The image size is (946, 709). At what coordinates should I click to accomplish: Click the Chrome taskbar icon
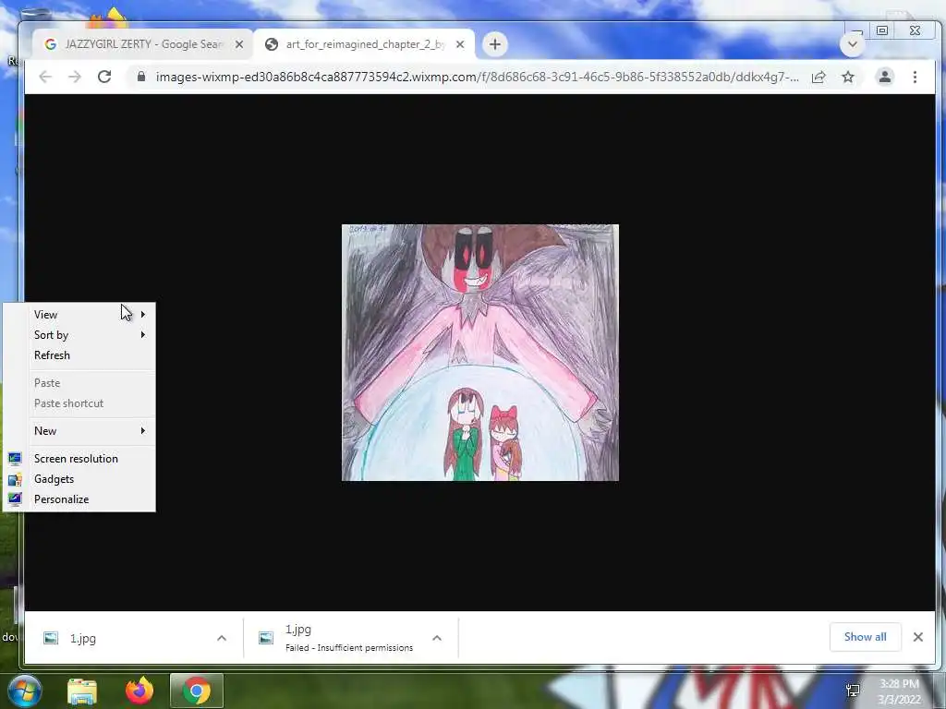(197, 691)
